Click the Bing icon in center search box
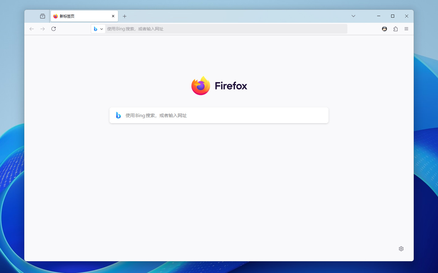The image size is (438, 273). (x=118, y=115)
